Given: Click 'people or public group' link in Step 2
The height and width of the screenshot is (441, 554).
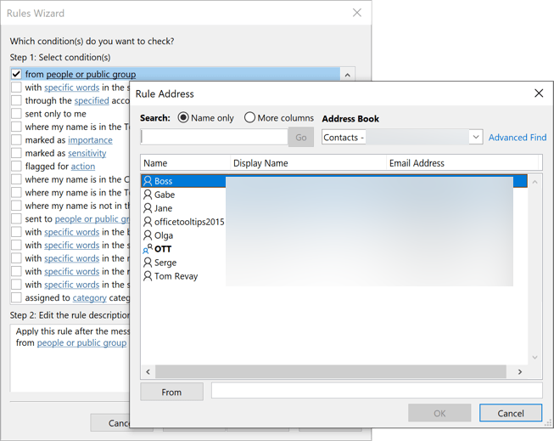Looking at the screenshot, I should (81, 343).
